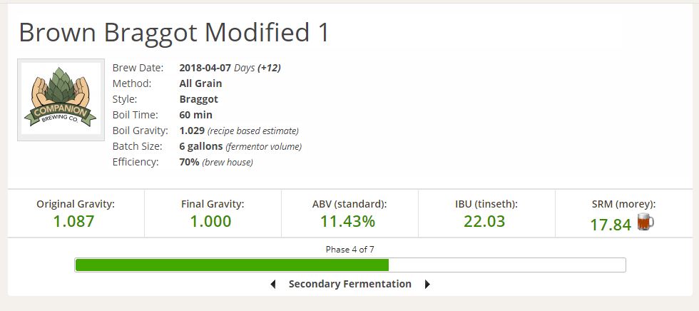Click the Secondary Fermentation phase label
The height and width of the screenshot is (311, 699).
pos(350,284)
